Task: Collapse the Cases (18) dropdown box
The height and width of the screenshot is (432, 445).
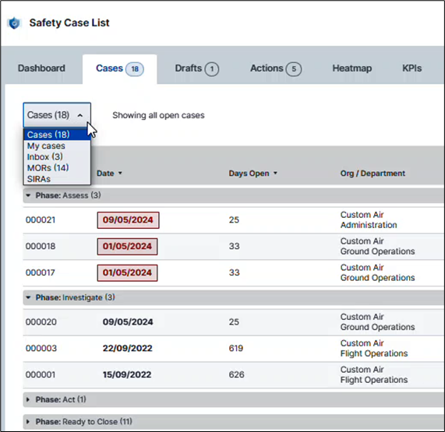Action: click(x=57, y=115)
